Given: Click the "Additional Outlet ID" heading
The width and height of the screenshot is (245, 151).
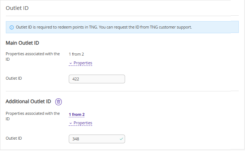Looking at the screenshot, I should point(28,102).
